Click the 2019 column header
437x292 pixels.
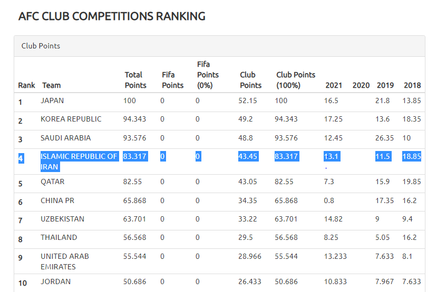[385, 85]
